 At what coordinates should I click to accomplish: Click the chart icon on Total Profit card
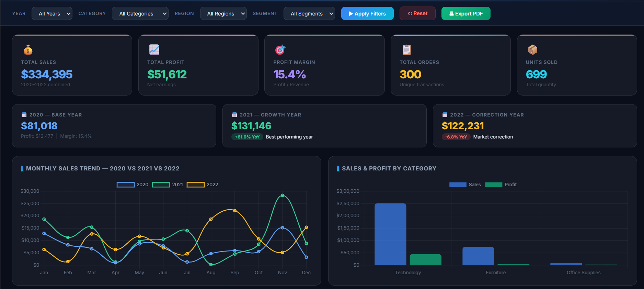[x=154, y=50]
